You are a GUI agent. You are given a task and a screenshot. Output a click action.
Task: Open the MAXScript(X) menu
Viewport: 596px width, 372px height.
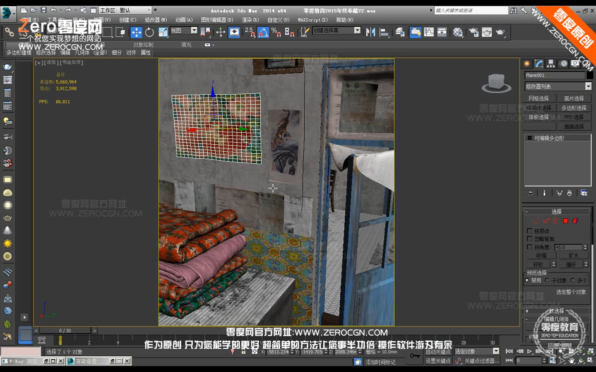click(313, 20)
